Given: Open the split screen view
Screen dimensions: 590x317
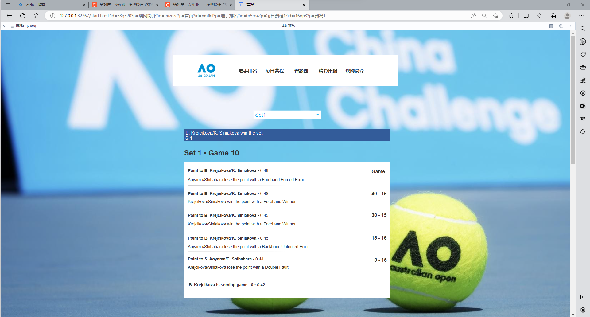Looking at the screenshot, I should (x=526, y=16).
